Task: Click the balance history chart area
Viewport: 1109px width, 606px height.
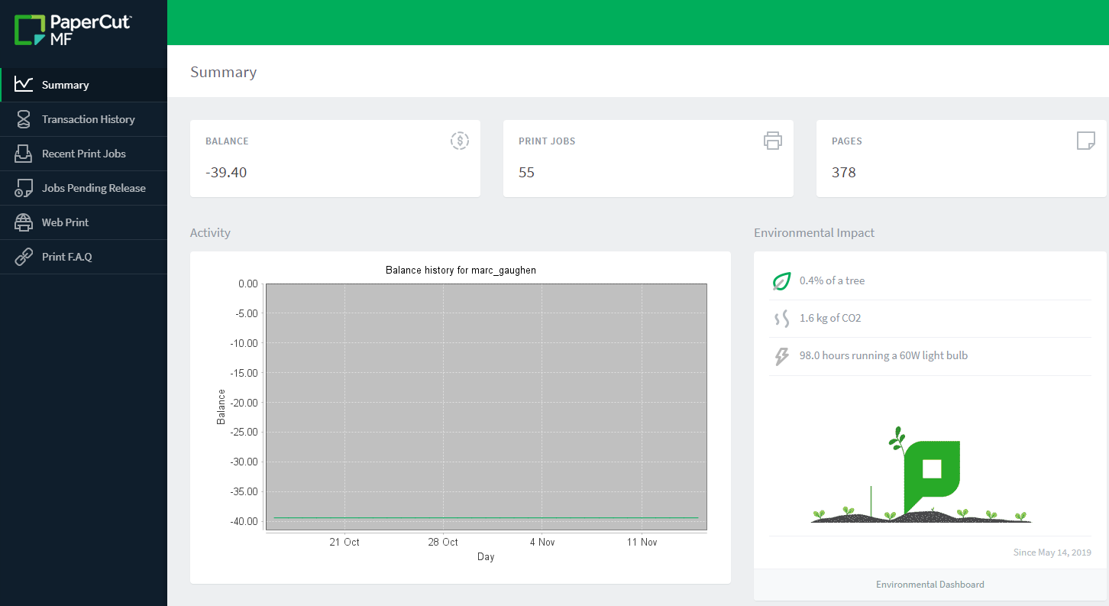Action: 486,407
